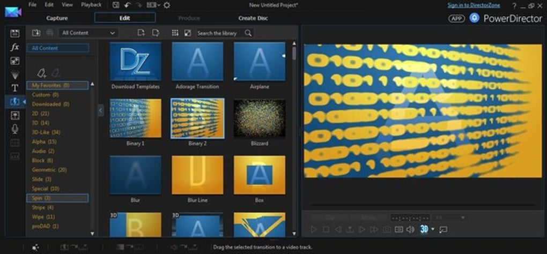
Task: Toggle 3D preview mode
Action: click(x=424, y=229)
